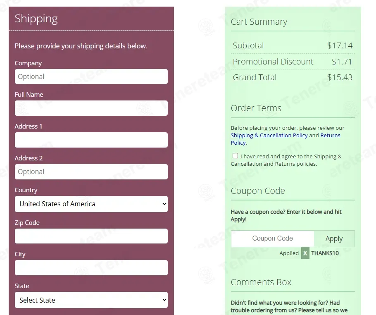This screenshot has width=376, height=315.
Task: Expand the Select State dropdown
Action: [91, 300]
